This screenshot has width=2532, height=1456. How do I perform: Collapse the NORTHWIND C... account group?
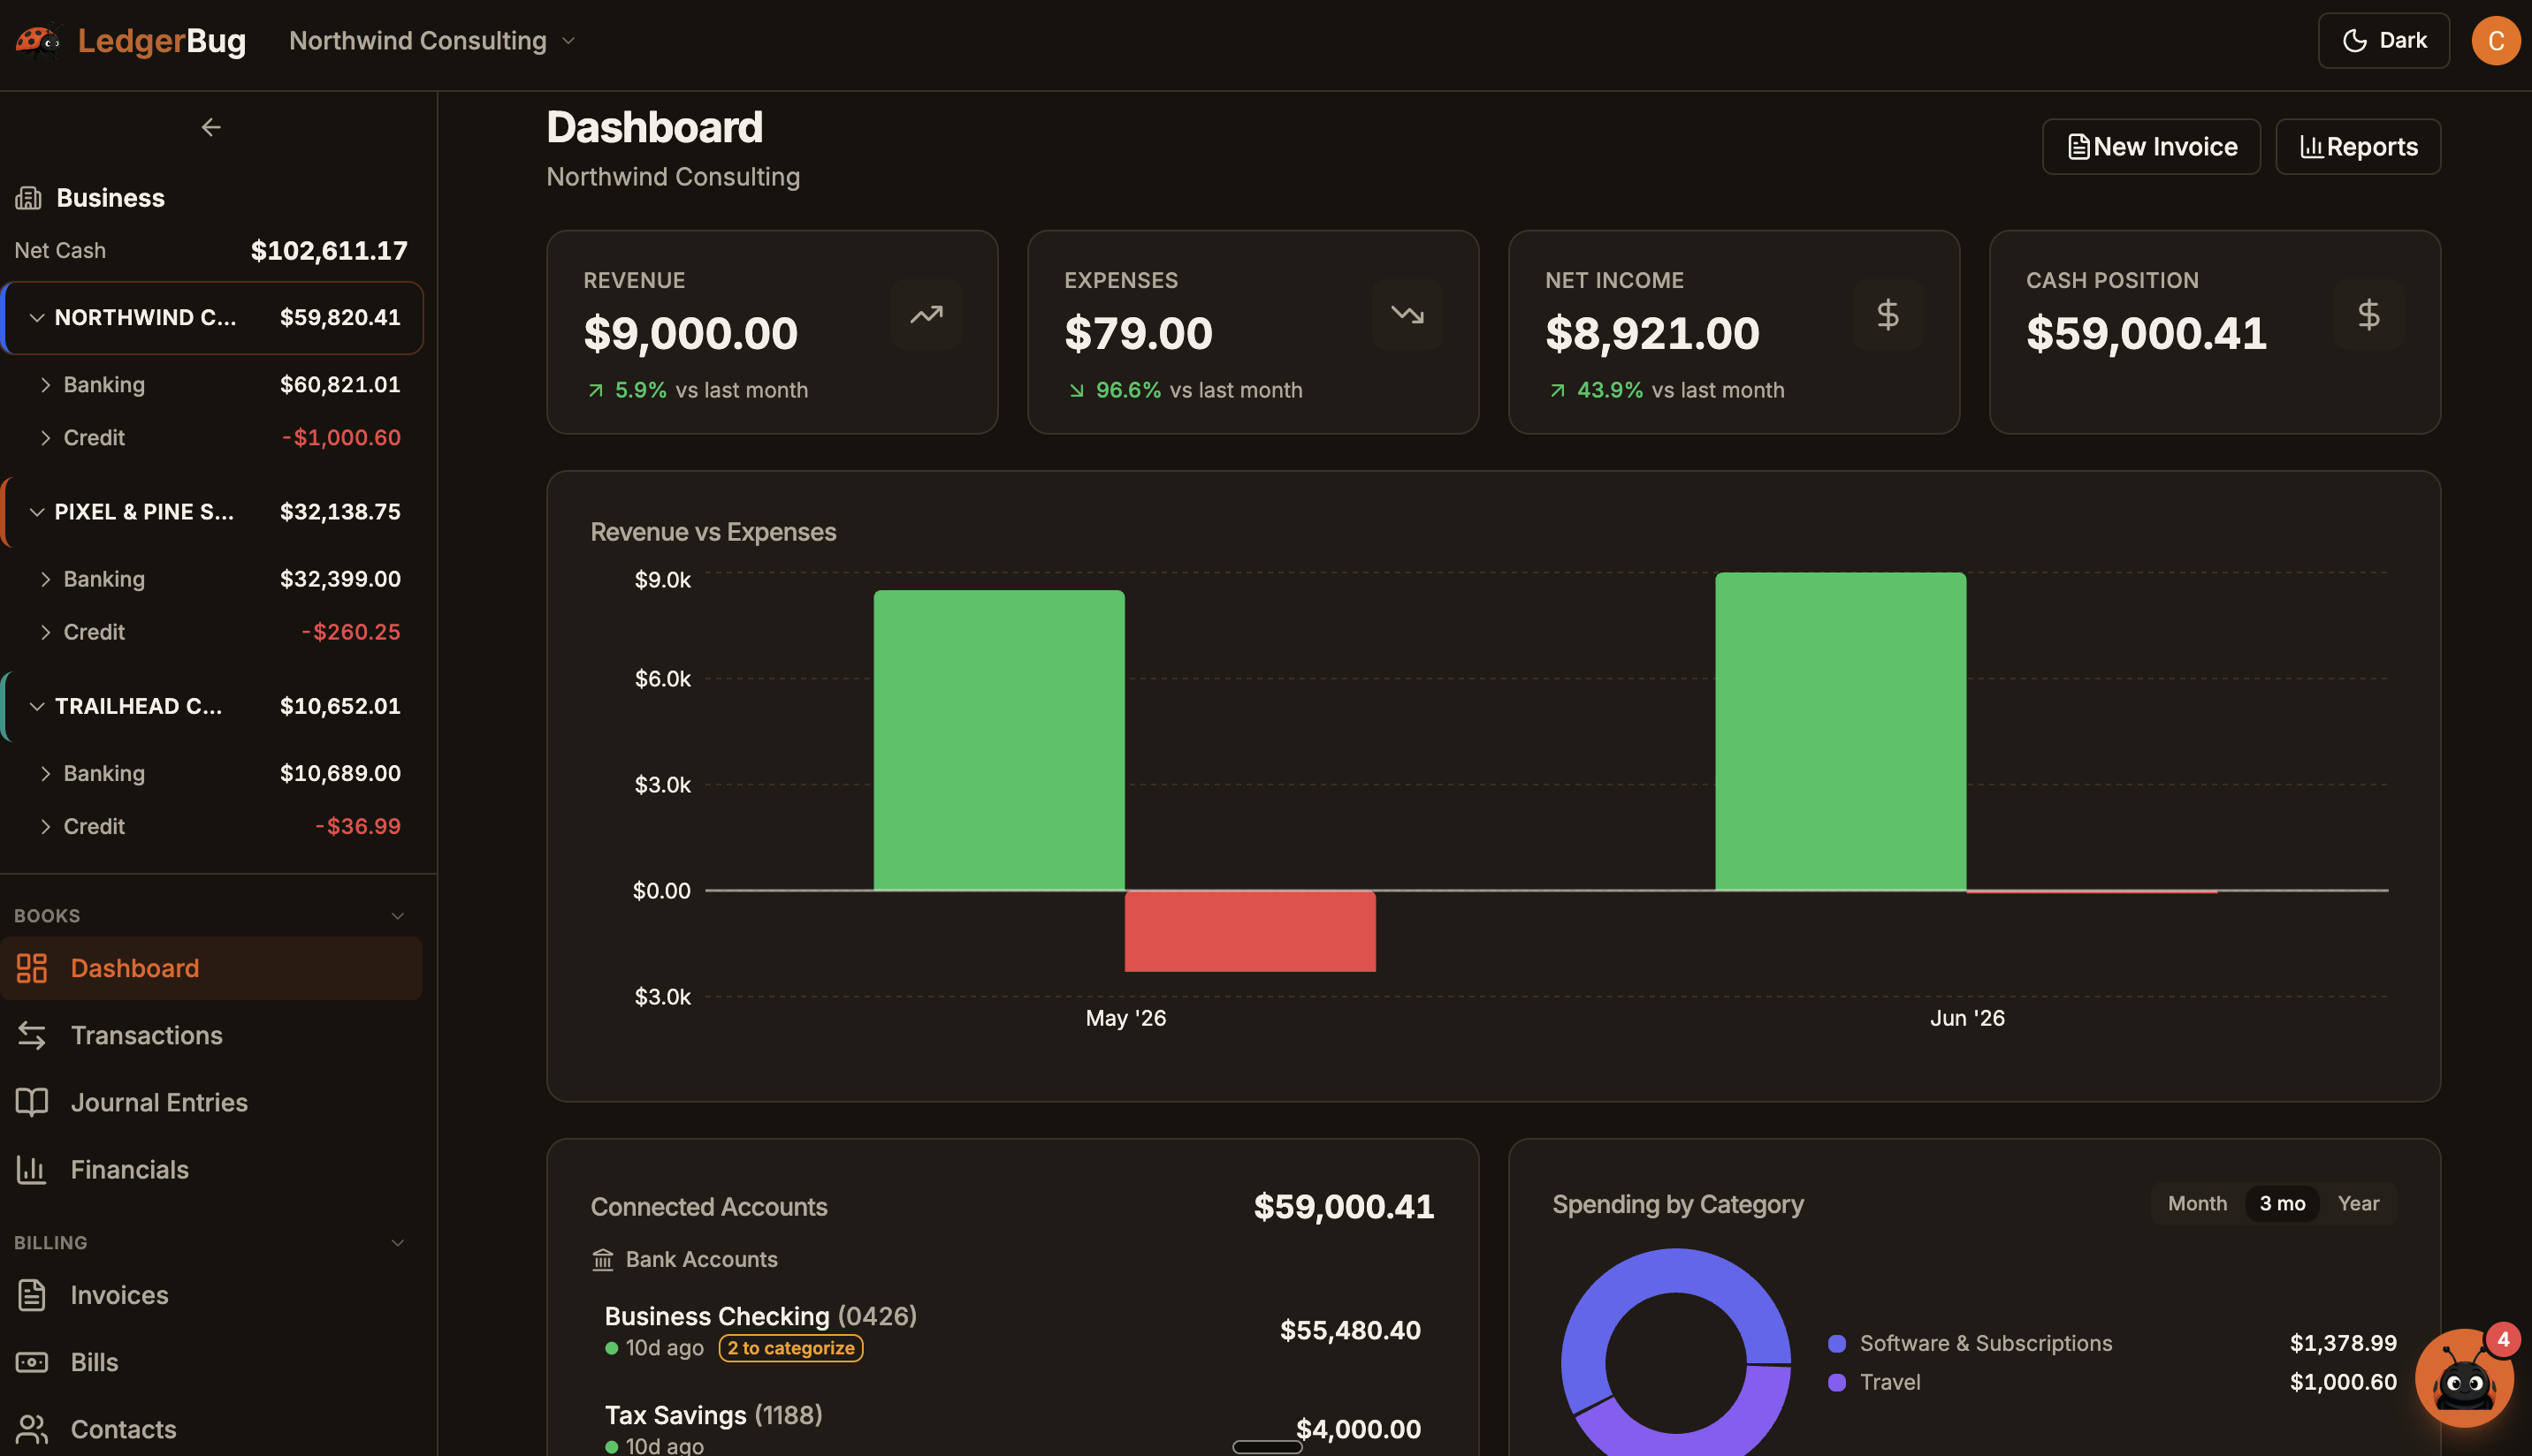click(37, 318)
